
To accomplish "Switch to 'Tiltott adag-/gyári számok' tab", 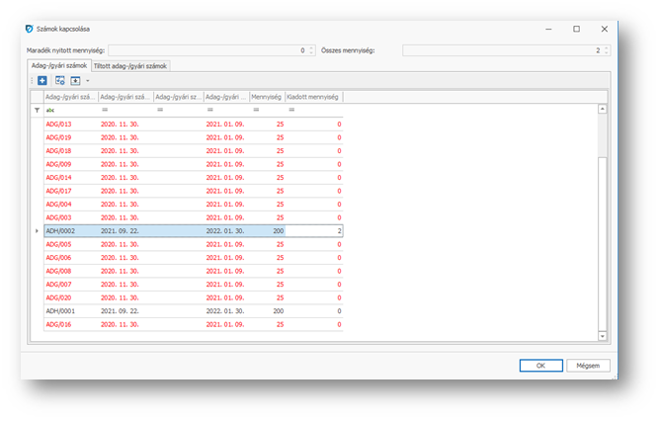I will pos(130,65).
